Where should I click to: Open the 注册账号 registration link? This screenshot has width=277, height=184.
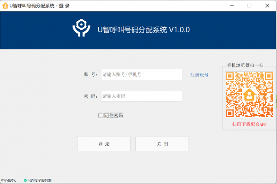coord(199,75)
